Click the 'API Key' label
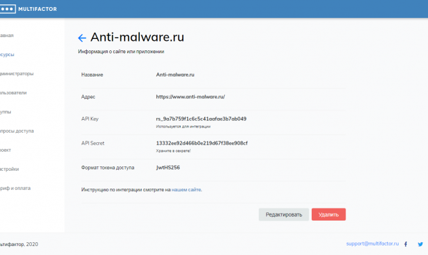 [x=90, y=119]
